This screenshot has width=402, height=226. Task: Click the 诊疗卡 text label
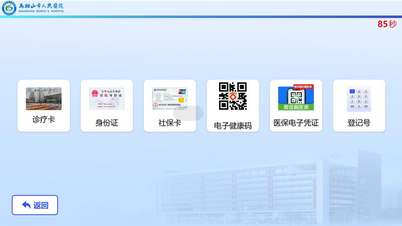(x=44, y=120)
